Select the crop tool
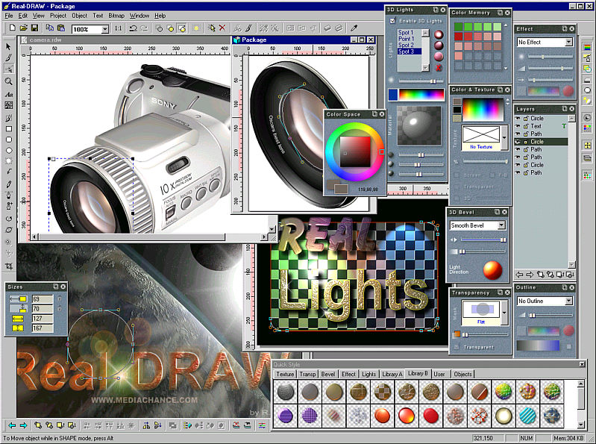 [9, 266]
